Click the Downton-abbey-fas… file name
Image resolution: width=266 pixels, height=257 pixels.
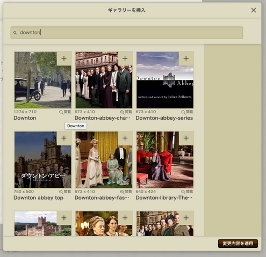pyautogui.click(x=102, y=198)
